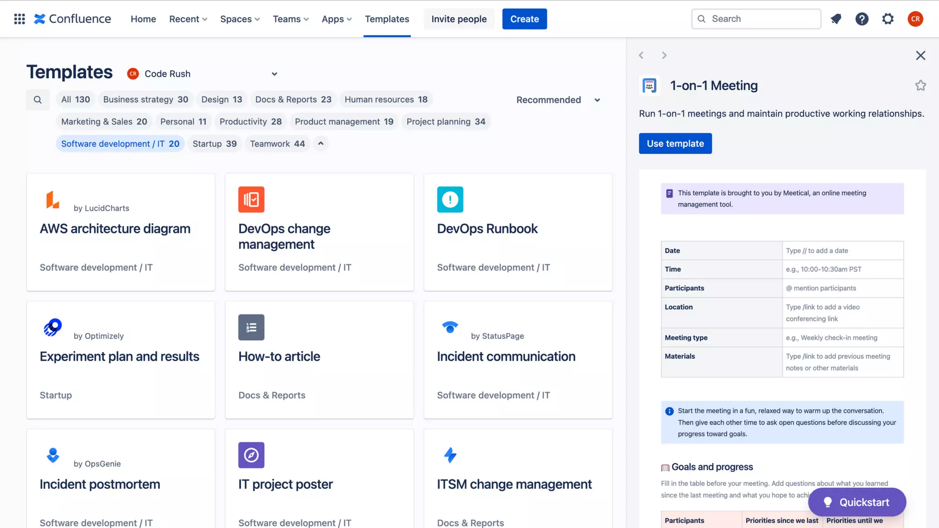Expand the Code Rush space dropdown

[274, 74]
